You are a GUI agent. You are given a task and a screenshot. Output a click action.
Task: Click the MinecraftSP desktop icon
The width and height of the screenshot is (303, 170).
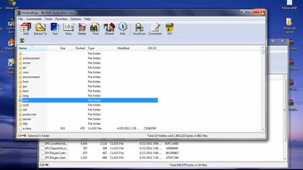tap(289, 5)
